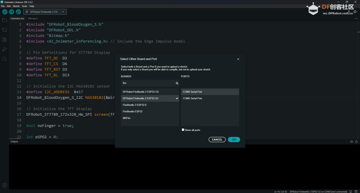This screenshot has width=360, height=193.
Task: Open the Sketch menu
Action: [x=16, y=6]
